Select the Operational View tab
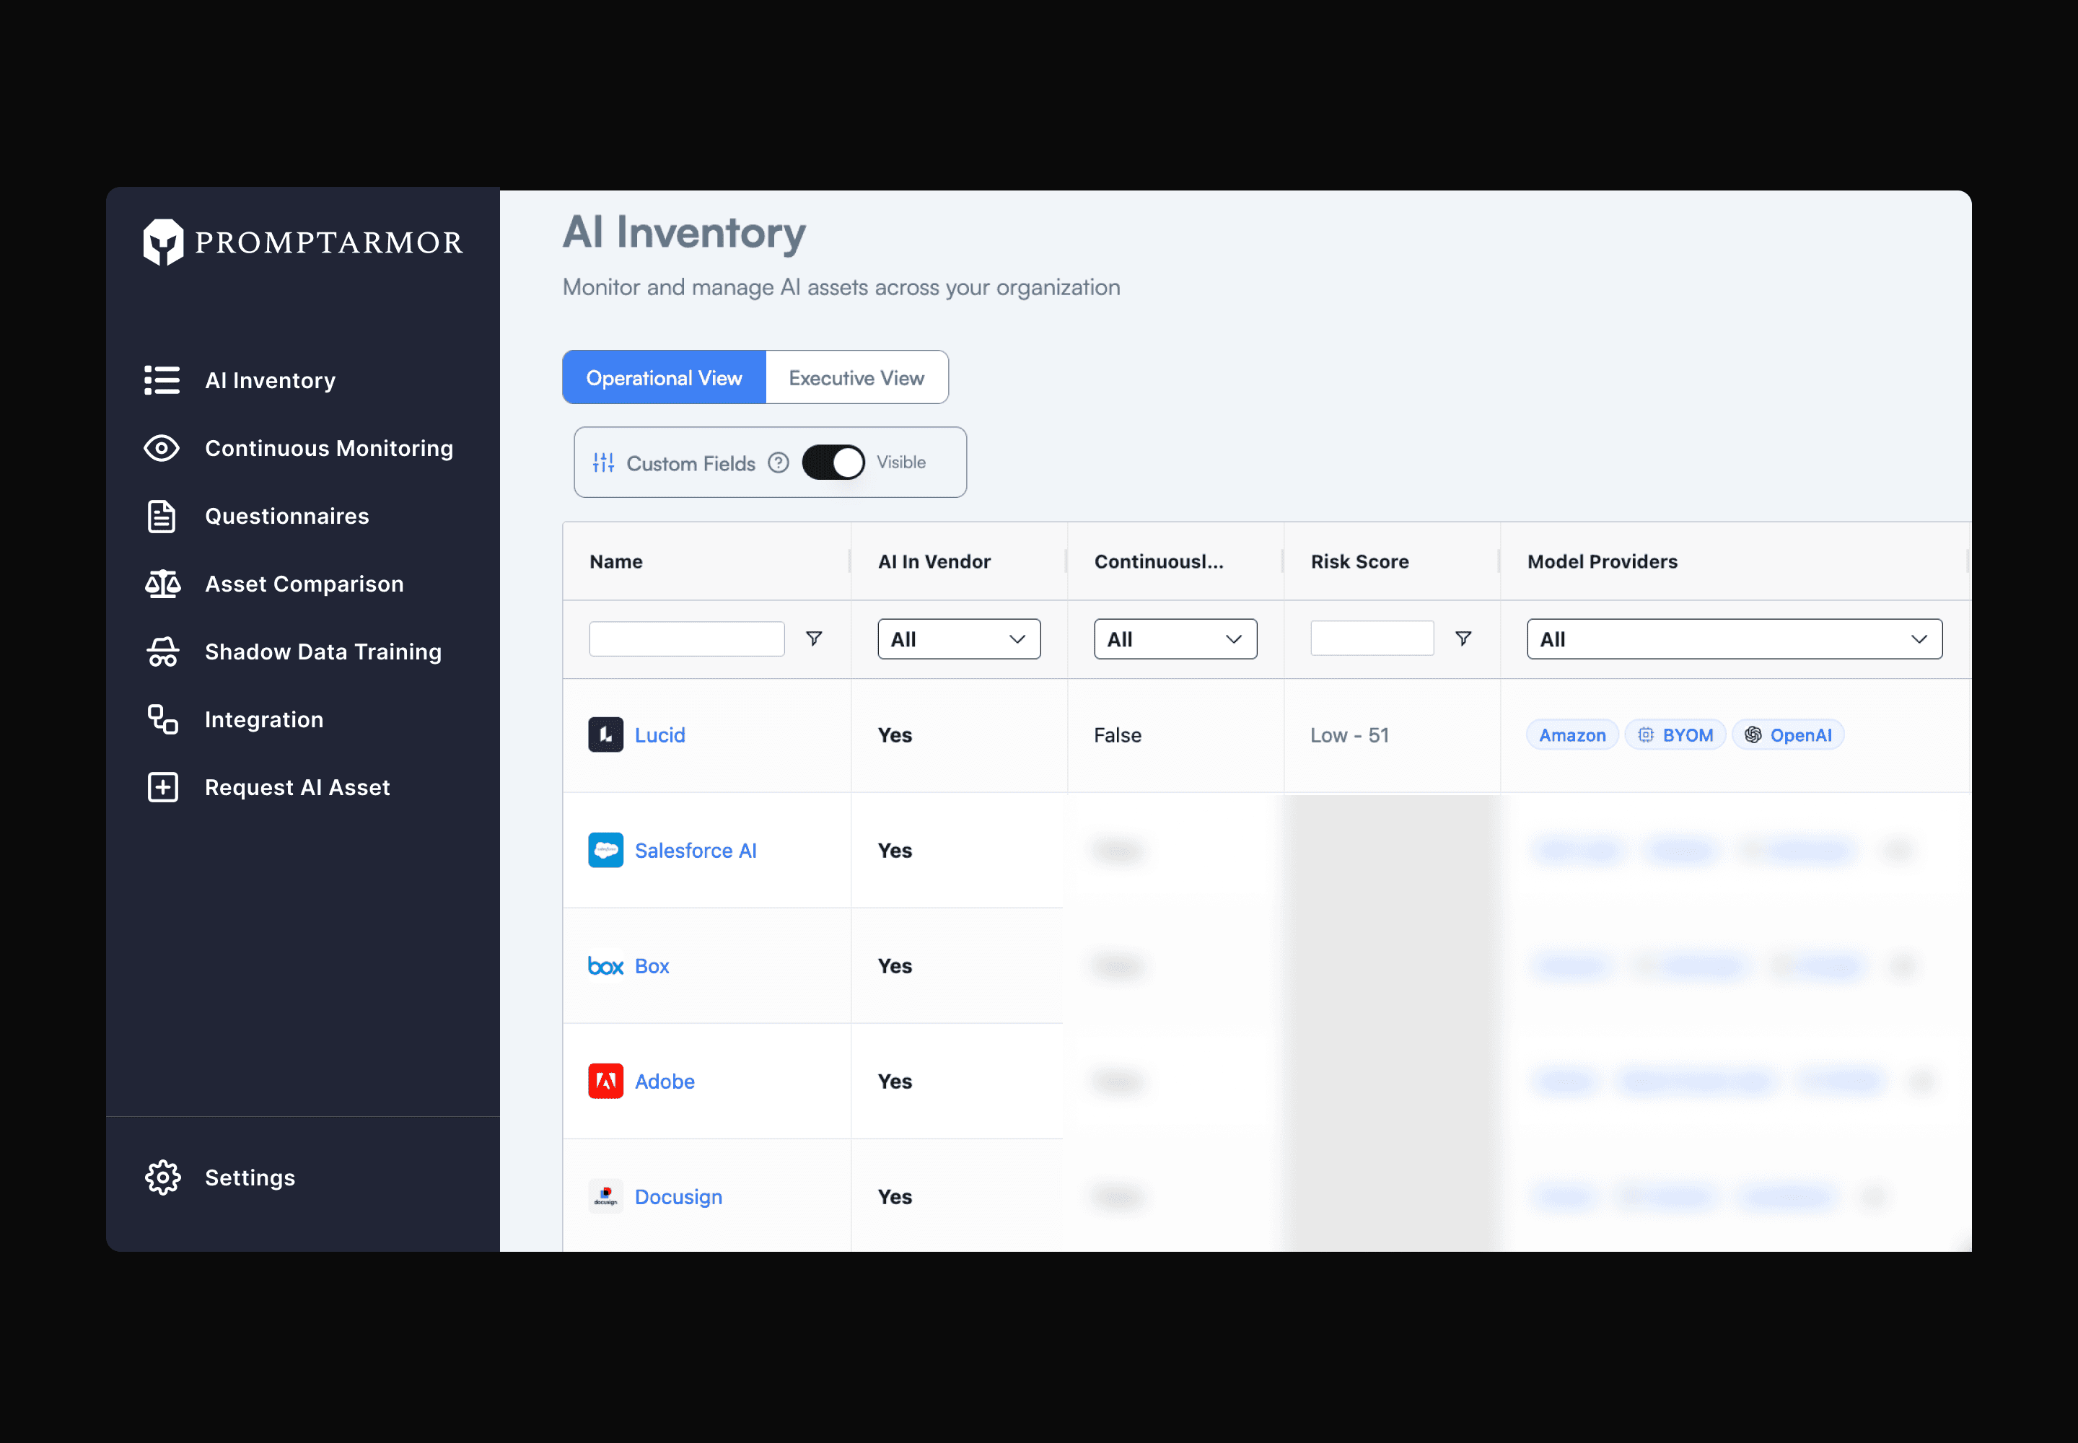The image size is (2078, 1443). tap(664, 378)
